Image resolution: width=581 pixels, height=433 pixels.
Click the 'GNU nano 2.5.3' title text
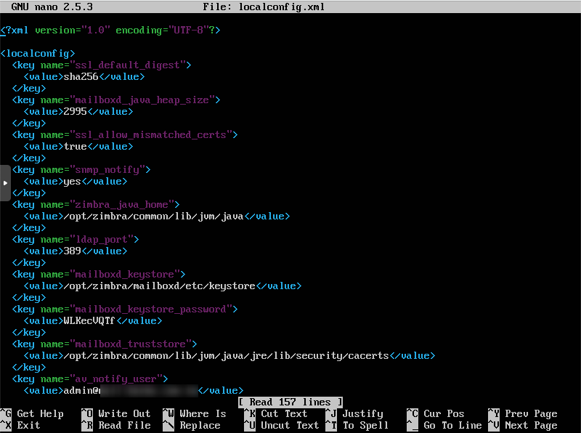[52, 7]
